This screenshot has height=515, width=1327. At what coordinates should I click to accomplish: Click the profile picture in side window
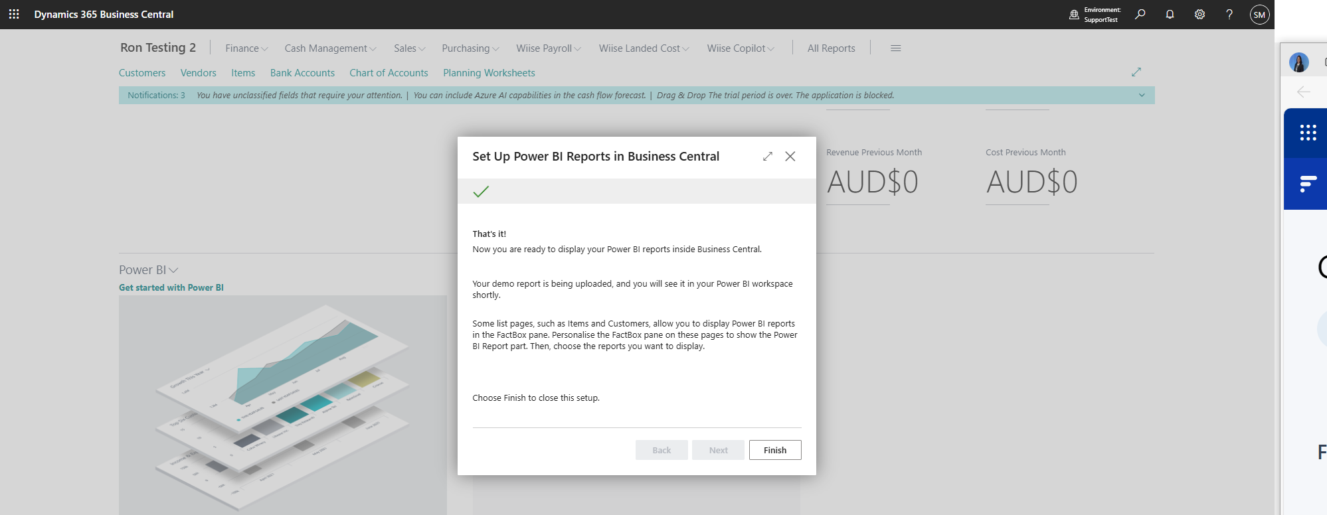click(1299, 62)
